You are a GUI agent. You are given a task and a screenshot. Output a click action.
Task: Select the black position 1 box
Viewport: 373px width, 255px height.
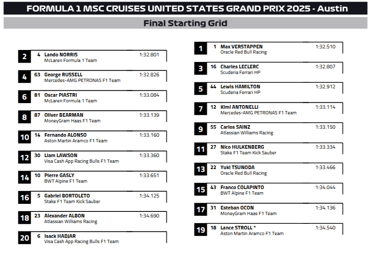pos(201,49)
